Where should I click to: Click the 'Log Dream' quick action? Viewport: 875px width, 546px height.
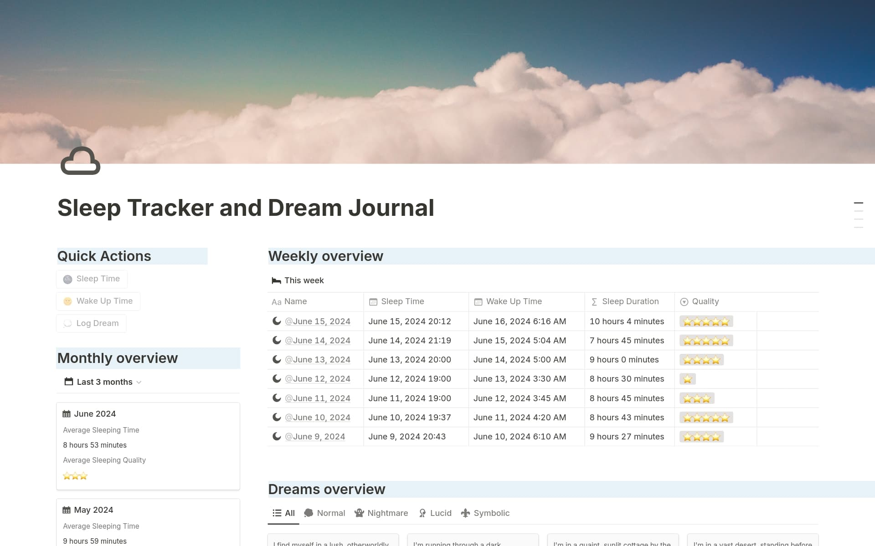91,323
